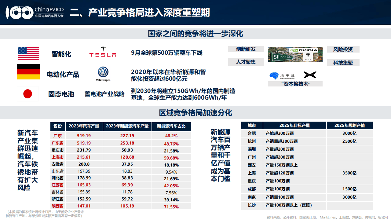Click the Volkswagen logo
Screen dimensions: 391x220
pyautogui.click(x=103, y=74)
